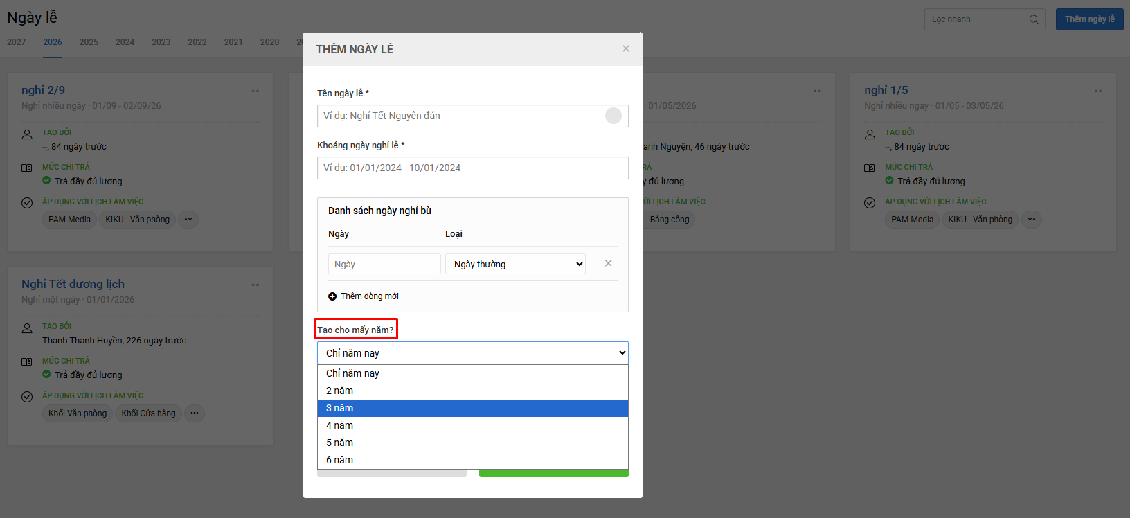Click the schedule checkmark icon on Nghỉ Tết dương lịch card
Viewport: 1130px width, 518px height.
tap(27, 397)
